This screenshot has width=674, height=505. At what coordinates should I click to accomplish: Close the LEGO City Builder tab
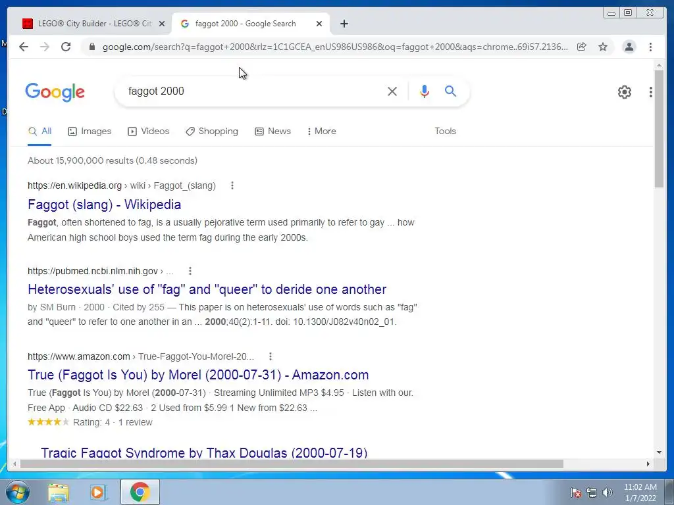click(x=162, y=24)
